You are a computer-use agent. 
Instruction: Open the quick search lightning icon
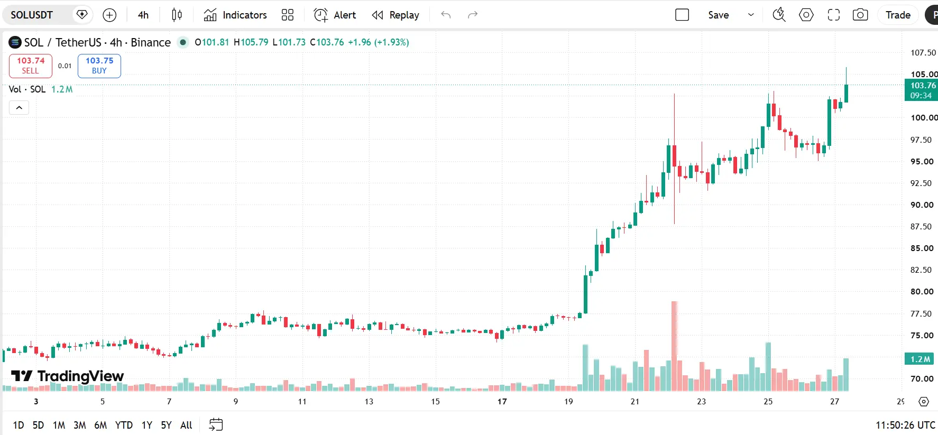pyautogui.click(x=779, y=15)
